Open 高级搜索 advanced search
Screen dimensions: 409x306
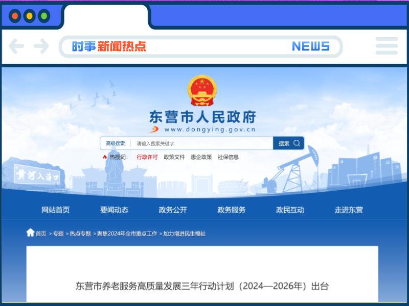115,143
